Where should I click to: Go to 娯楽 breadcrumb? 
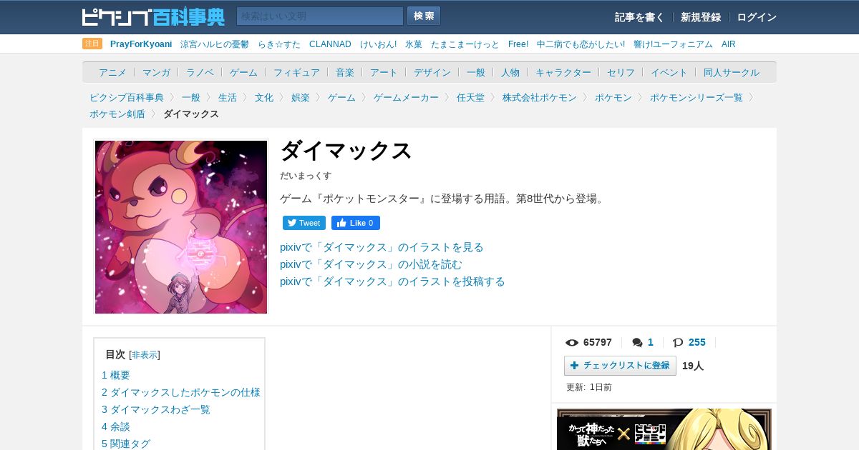[301, 97]
